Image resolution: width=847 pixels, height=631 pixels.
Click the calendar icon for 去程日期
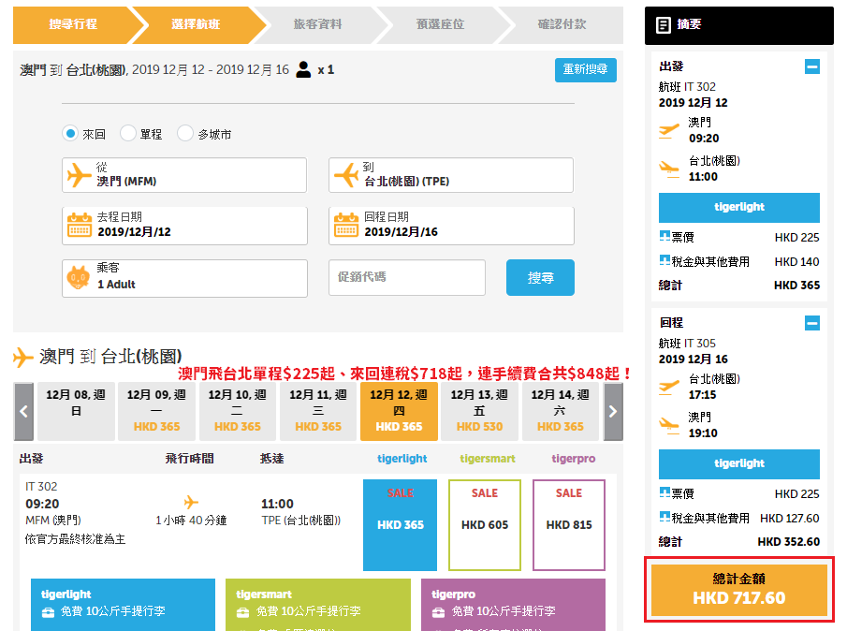80,226
